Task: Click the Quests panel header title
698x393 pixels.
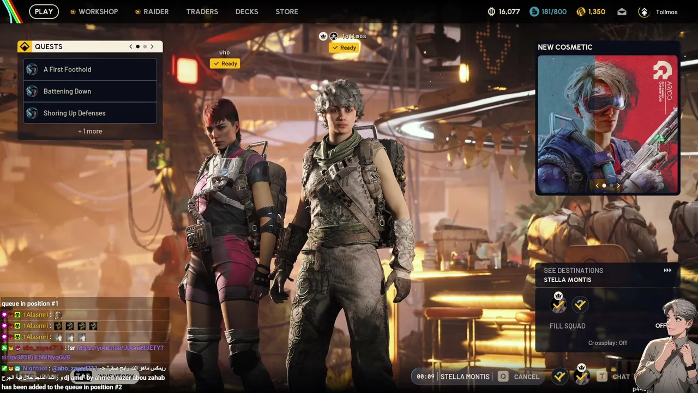Action: [x=49, y=47]
